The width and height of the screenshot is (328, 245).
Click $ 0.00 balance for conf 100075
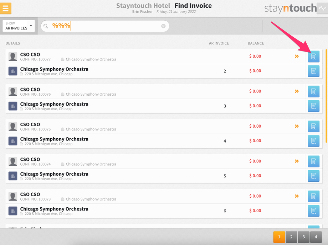coord(255,126)
